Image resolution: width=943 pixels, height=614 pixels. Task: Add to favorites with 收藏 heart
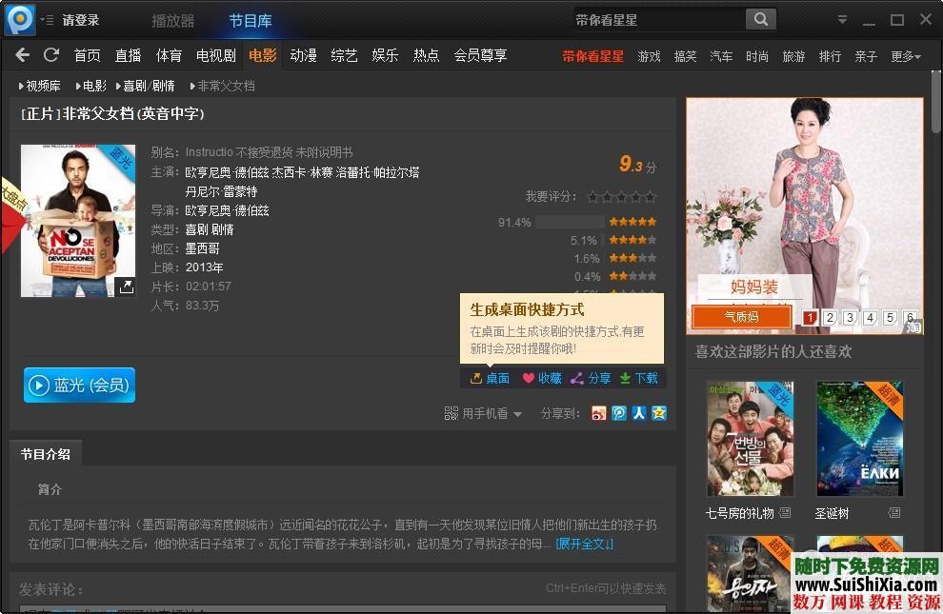(x=542, y=378)
